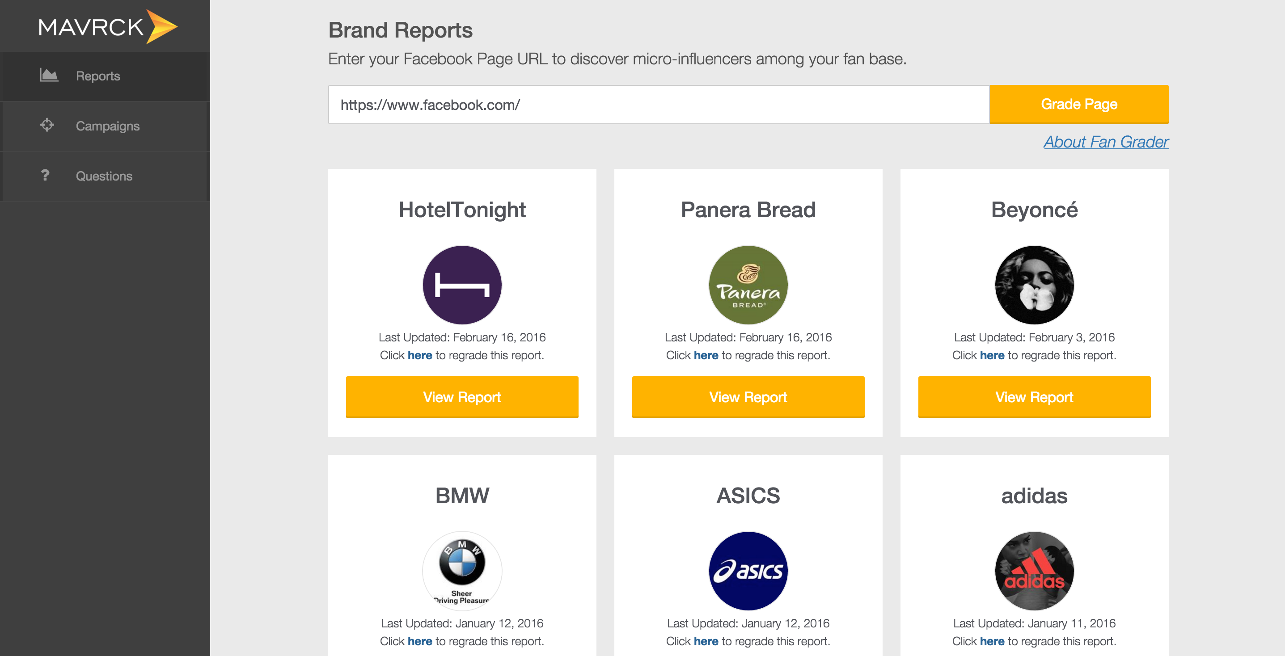Click the Reports chart icon in sidebar

pyautogui.click(x=49, y=75)
